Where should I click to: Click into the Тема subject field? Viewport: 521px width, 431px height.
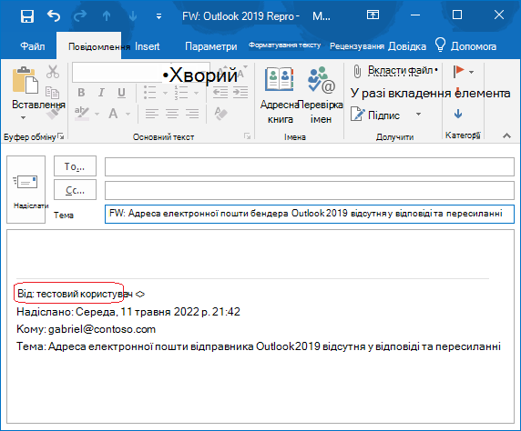click(310, 214)
